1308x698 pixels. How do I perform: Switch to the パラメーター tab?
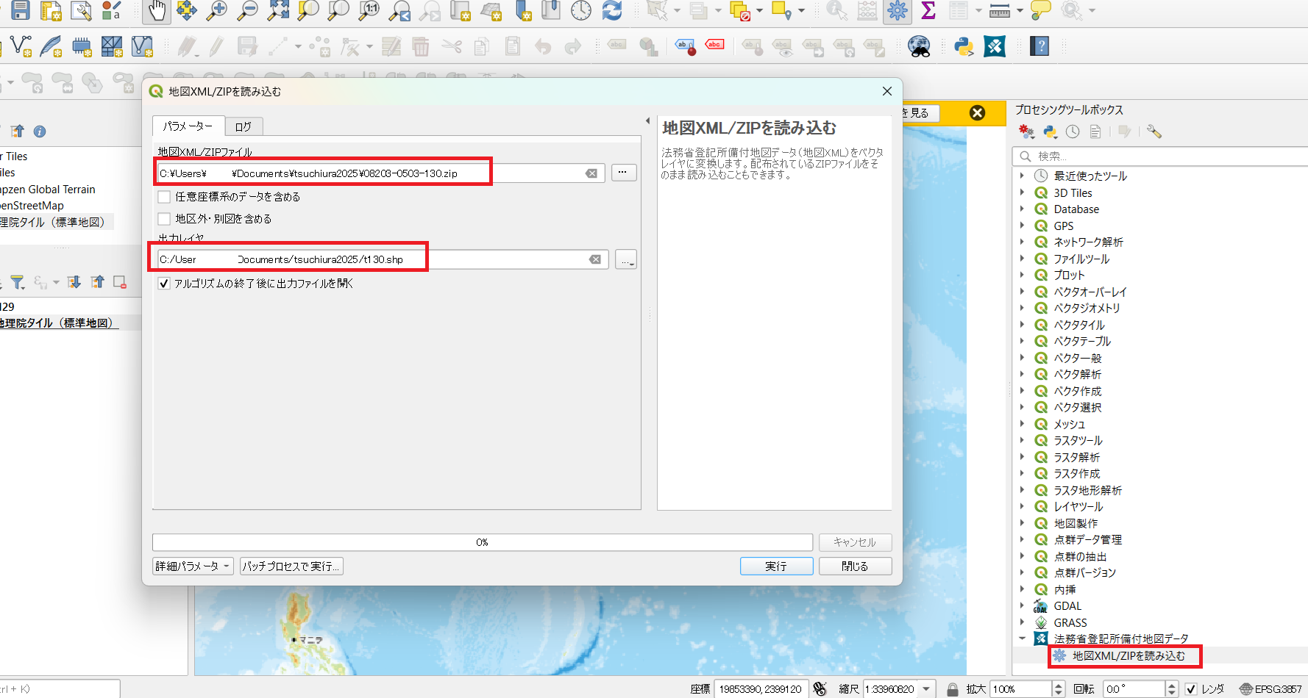(188, 126)
